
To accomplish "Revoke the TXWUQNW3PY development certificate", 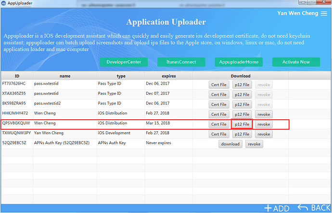I will click(264, 134).
